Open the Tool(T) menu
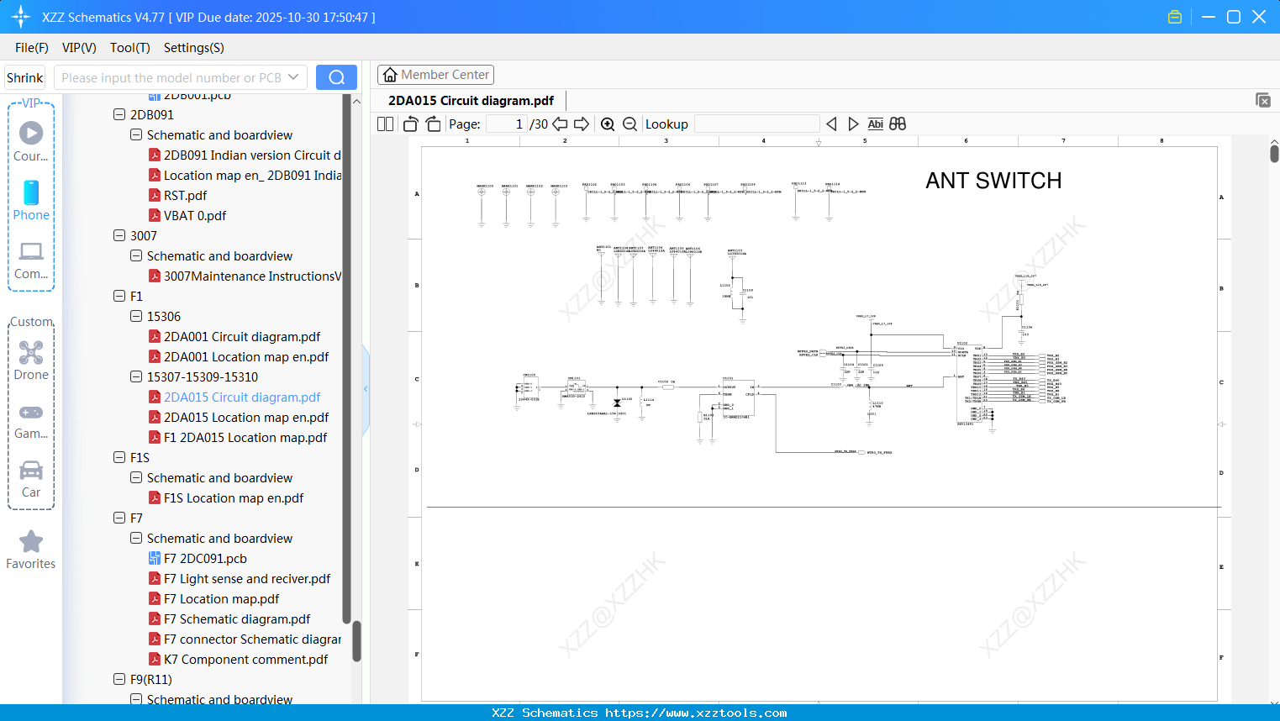This screenshot has width=1280, height=721. point(129,48)
